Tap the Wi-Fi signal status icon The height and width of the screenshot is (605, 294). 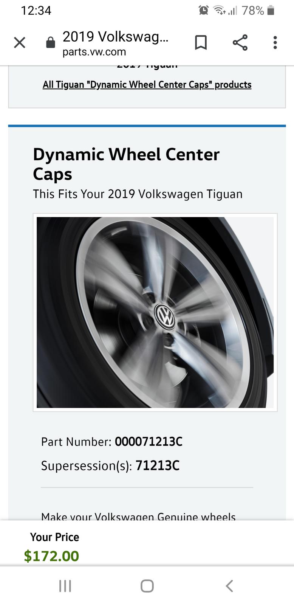[220, 10]
